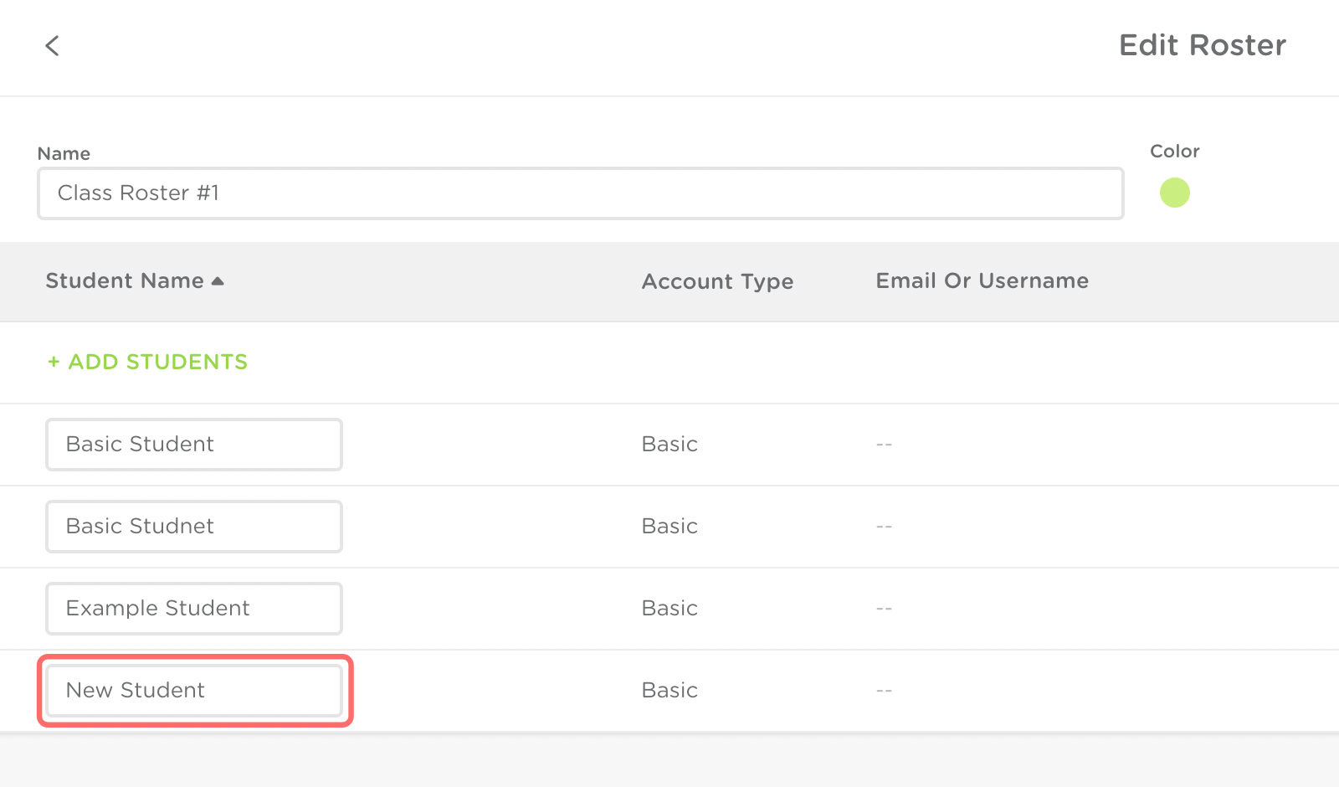Click the sort triangle beside Student Name
Screen dimensions: 1339x787
click(x=218, y=281)
